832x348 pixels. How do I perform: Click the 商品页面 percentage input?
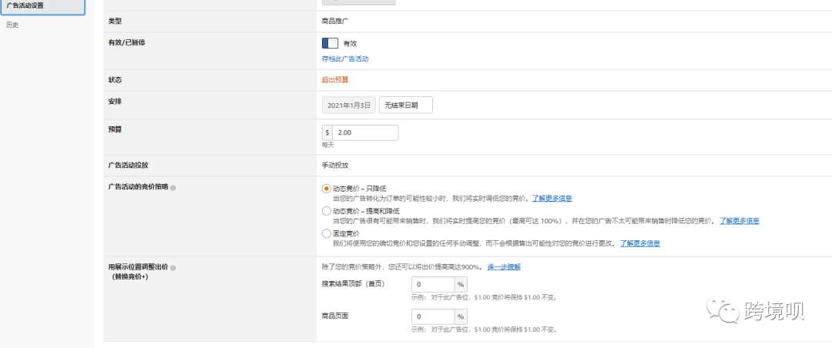tap(433, 316)
